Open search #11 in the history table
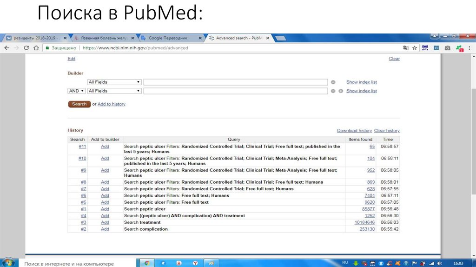 [x=82, y=147]
